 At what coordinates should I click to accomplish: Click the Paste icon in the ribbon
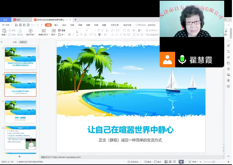click(4, 31)
